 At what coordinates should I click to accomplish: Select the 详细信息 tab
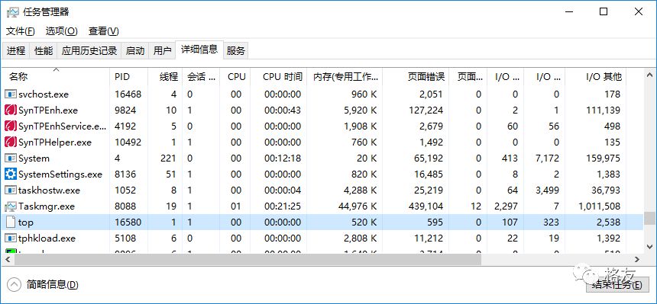click(x=199, y=50)
